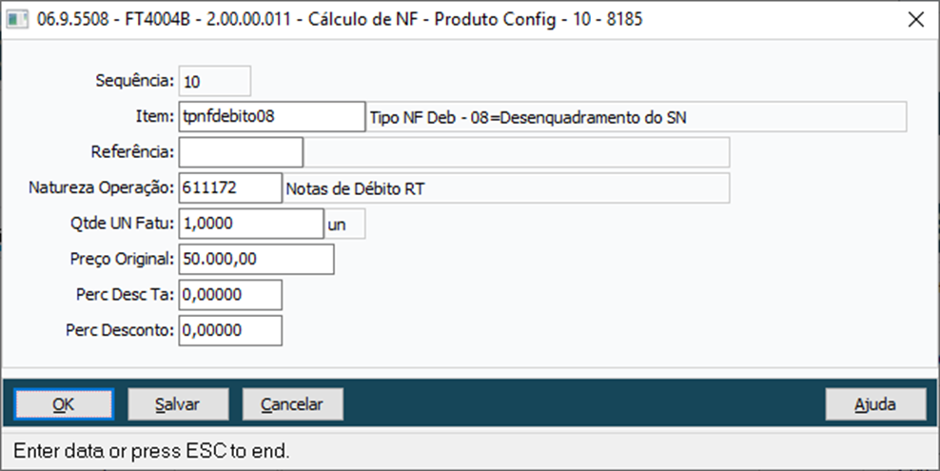
Task: Close the Cálculo de NF dialog
Action: [x=915, y=19]
